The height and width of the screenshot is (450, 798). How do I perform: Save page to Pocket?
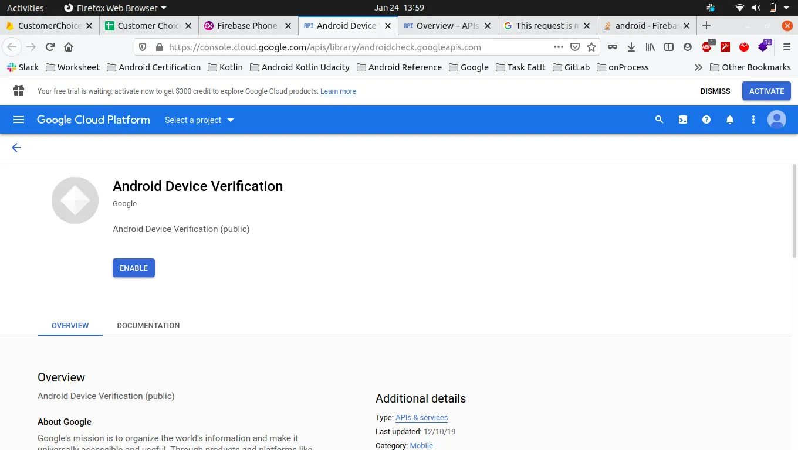575,47
